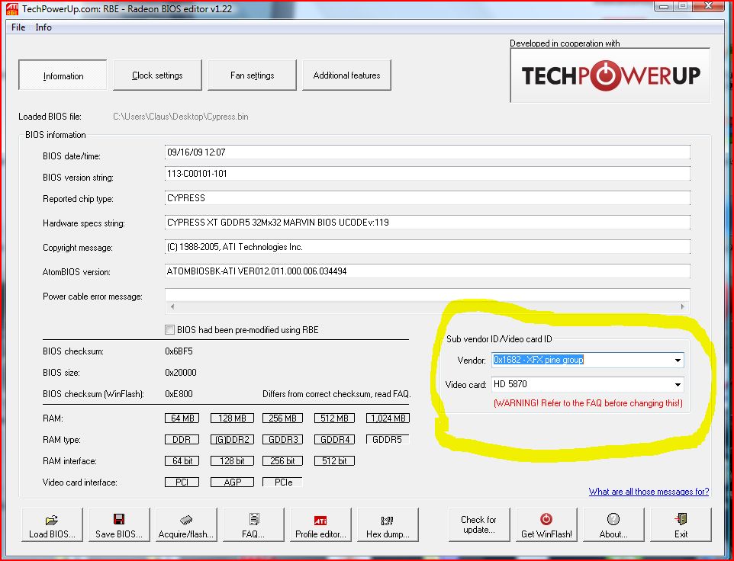
Task: Open 'What are all those messages for?' link
Action: (x=649, y=492)
